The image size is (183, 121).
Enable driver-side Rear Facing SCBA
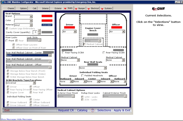coord(63,53)
